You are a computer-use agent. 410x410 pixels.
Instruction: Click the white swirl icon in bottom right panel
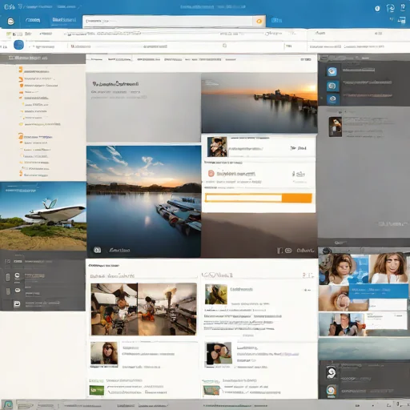(x=332, y=372)
